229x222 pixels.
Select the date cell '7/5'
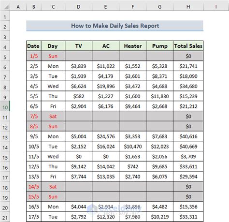pyautogui.click(x=34, y=117)
